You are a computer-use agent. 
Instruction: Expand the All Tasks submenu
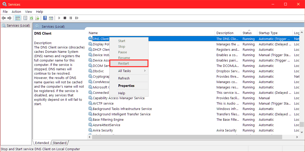pyautogui.click(x=124, y=71)
